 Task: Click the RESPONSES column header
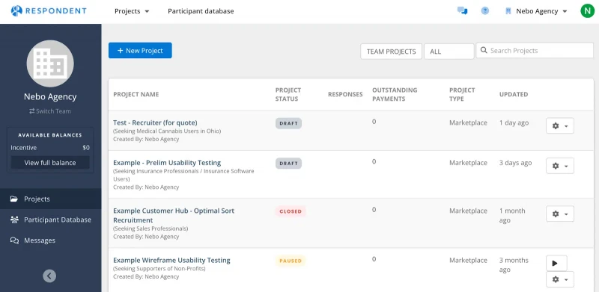coord(345,94)
